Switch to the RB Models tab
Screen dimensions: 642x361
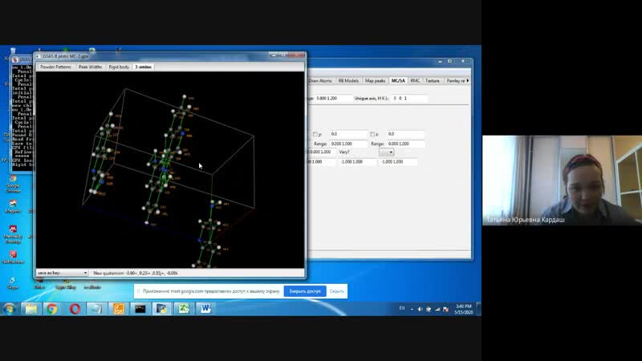[348, 81]
